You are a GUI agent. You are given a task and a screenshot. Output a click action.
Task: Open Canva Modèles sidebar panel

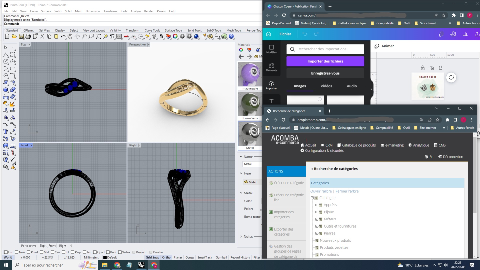coord(271,49)
